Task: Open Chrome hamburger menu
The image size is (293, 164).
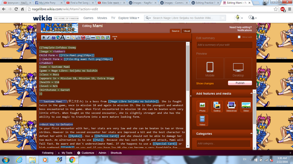Action: coord(289,9)
